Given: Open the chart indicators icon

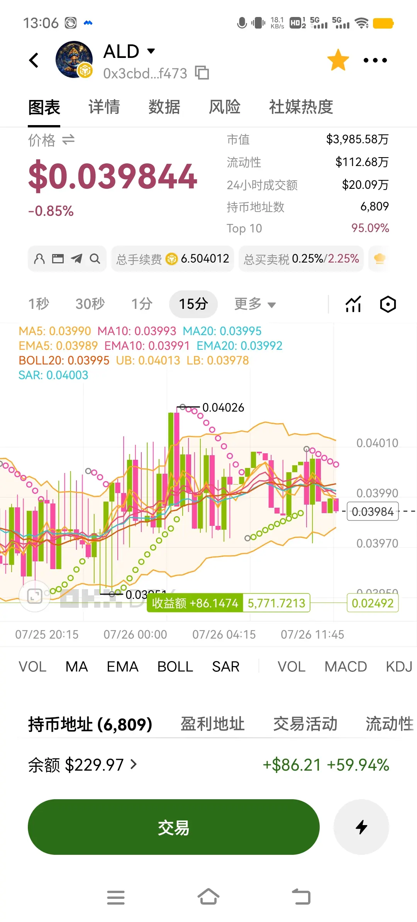Looking at the screenshot, I should point(353,304).
